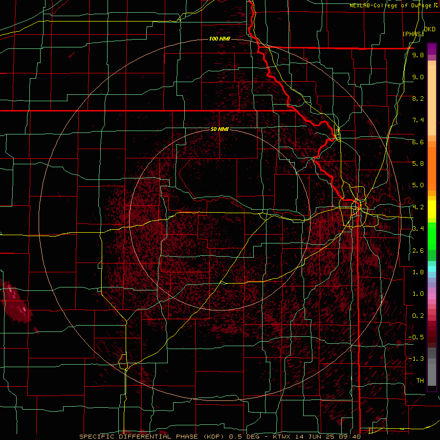Click the "50 NMI" range ring label
440x440 pixels.
pyautogui.click(x=220, y=129)
